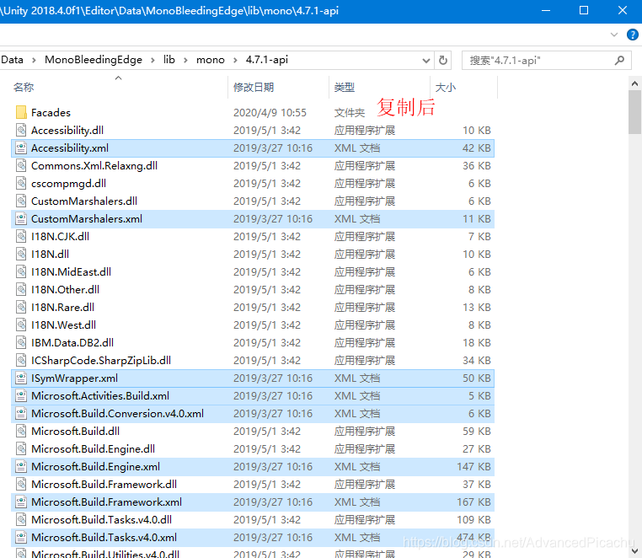The height and width of the screenshot is (558, 642).
Task: Open the Explorer help icon
Action: pos(632,35)
